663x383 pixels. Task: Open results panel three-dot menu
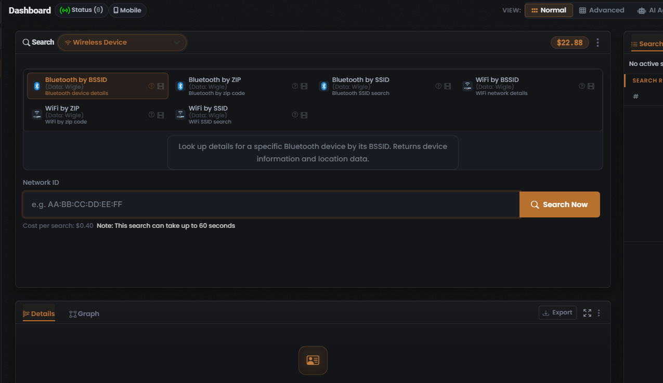(599, 313)
